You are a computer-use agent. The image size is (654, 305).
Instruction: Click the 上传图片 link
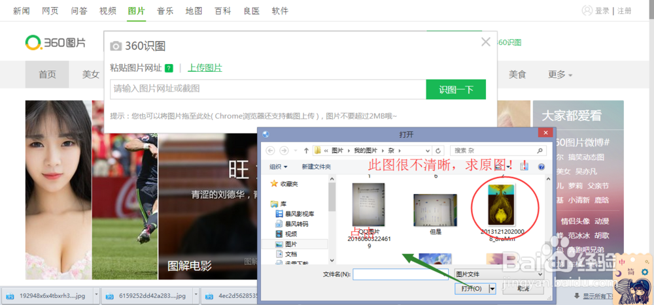tap(205, 68)
